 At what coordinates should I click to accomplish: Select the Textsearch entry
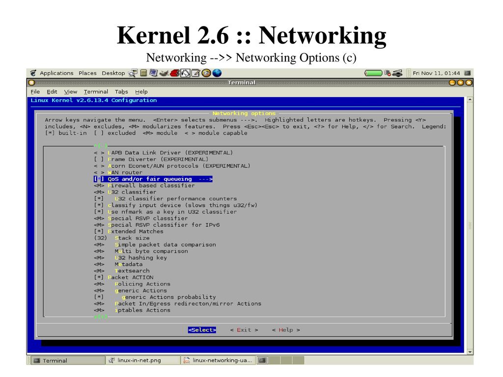[122, 271]
